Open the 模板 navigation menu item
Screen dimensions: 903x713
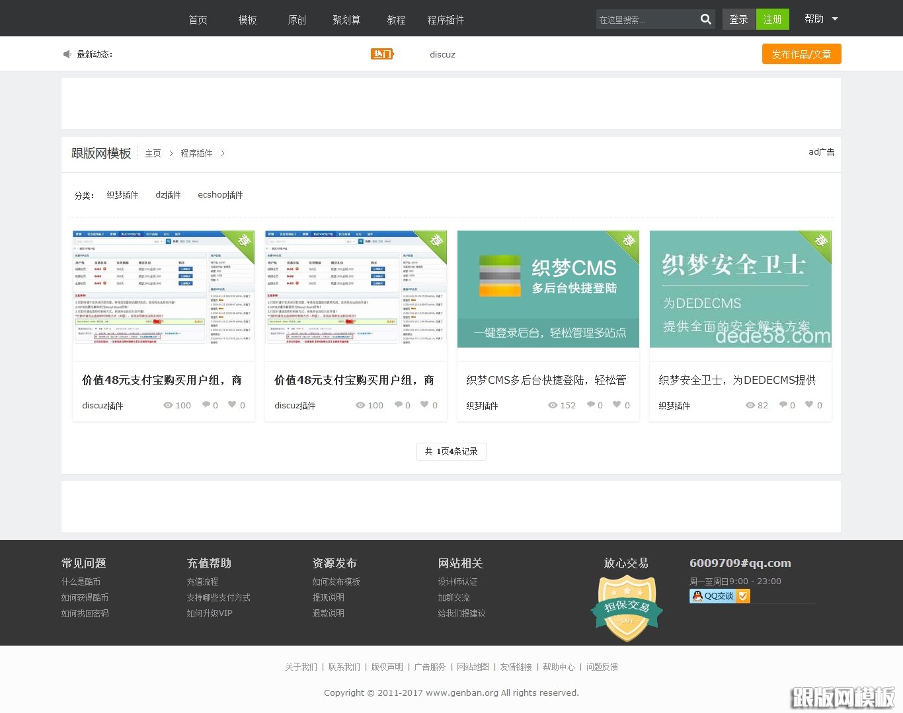pyautogui.click(x=247, y=20)
